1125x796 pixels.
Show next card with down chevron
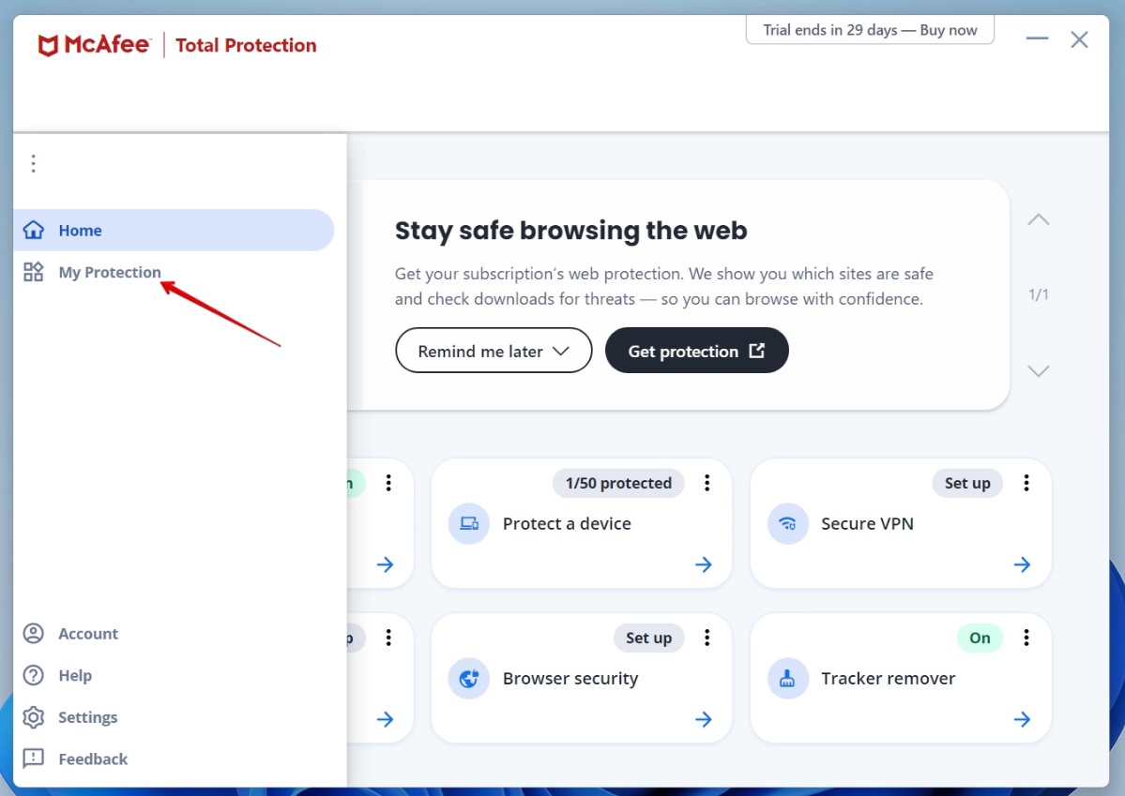1038,371
